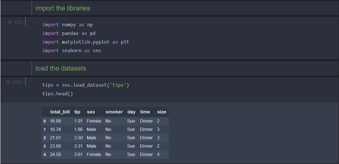Click the row index 4 label
The image size is (339, 164).
click(44, 155)
